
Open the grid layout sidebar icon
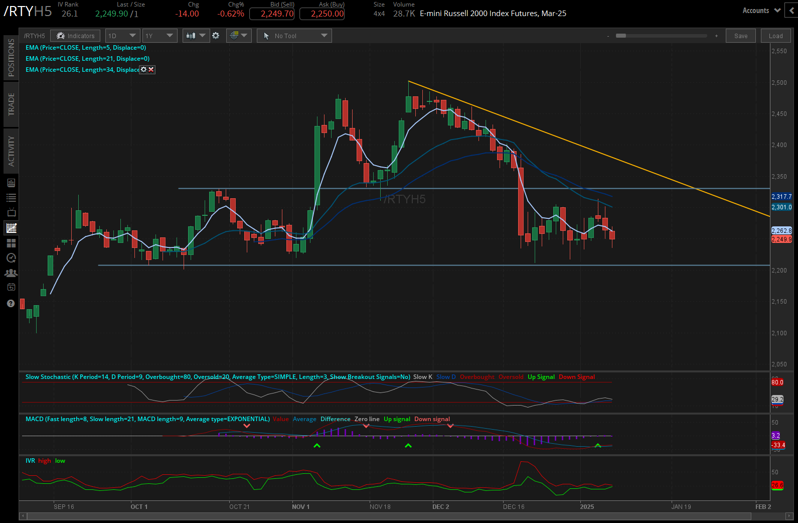pyautogui.click(x=11, y=243)
